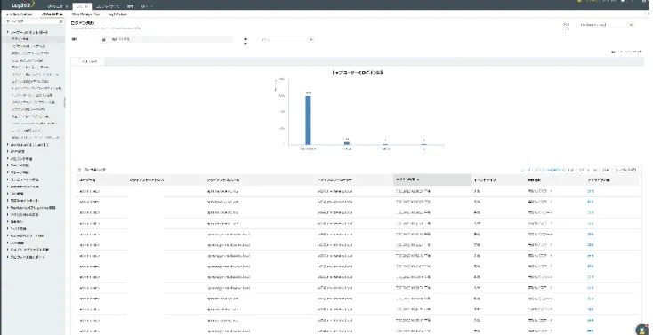This screenshot has height=335, width=653.
Task: Open the details link in first table row
Action: tap(590, 191)
